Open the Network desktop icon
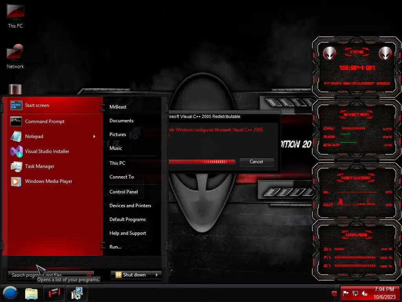The image size is (402, 302). click(15, 56)
